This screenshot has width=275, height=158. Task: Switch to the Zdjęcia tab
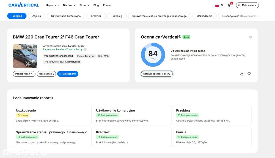coord(37,16)
